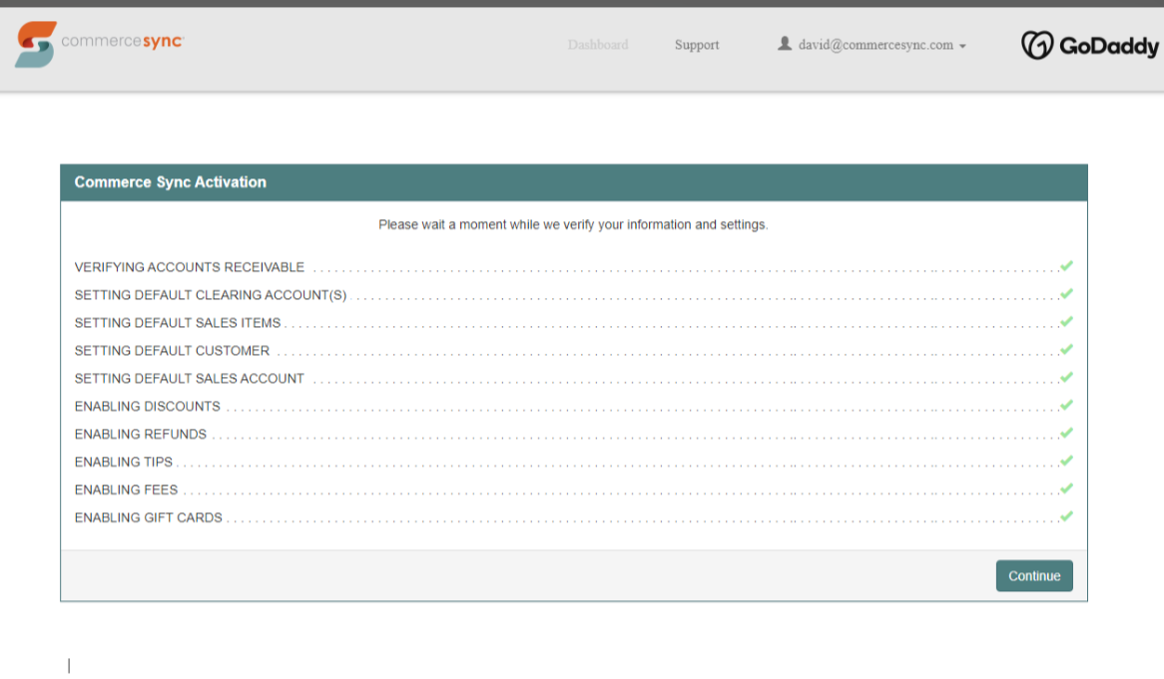Click the checkmark beside ENABLING GIFT CARDS

pyautogui.click(x=1065, y=516)
